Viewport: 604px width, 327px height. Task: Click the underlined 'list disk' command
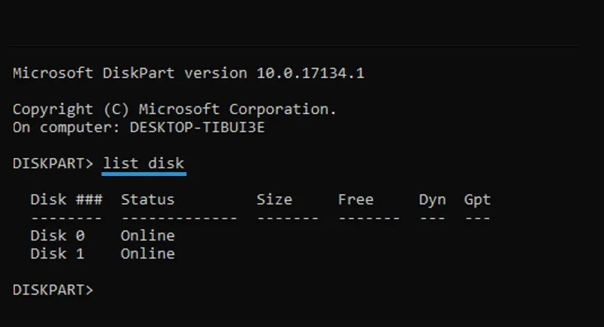pos(143,163)
